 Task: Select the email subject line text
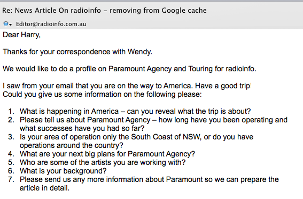pyautogui.click(x=104, y=11)
